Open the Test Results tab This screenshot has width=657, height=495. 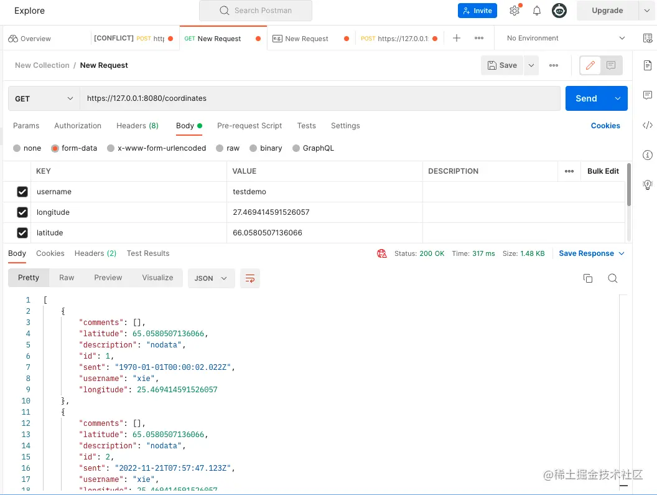[148, 253]
